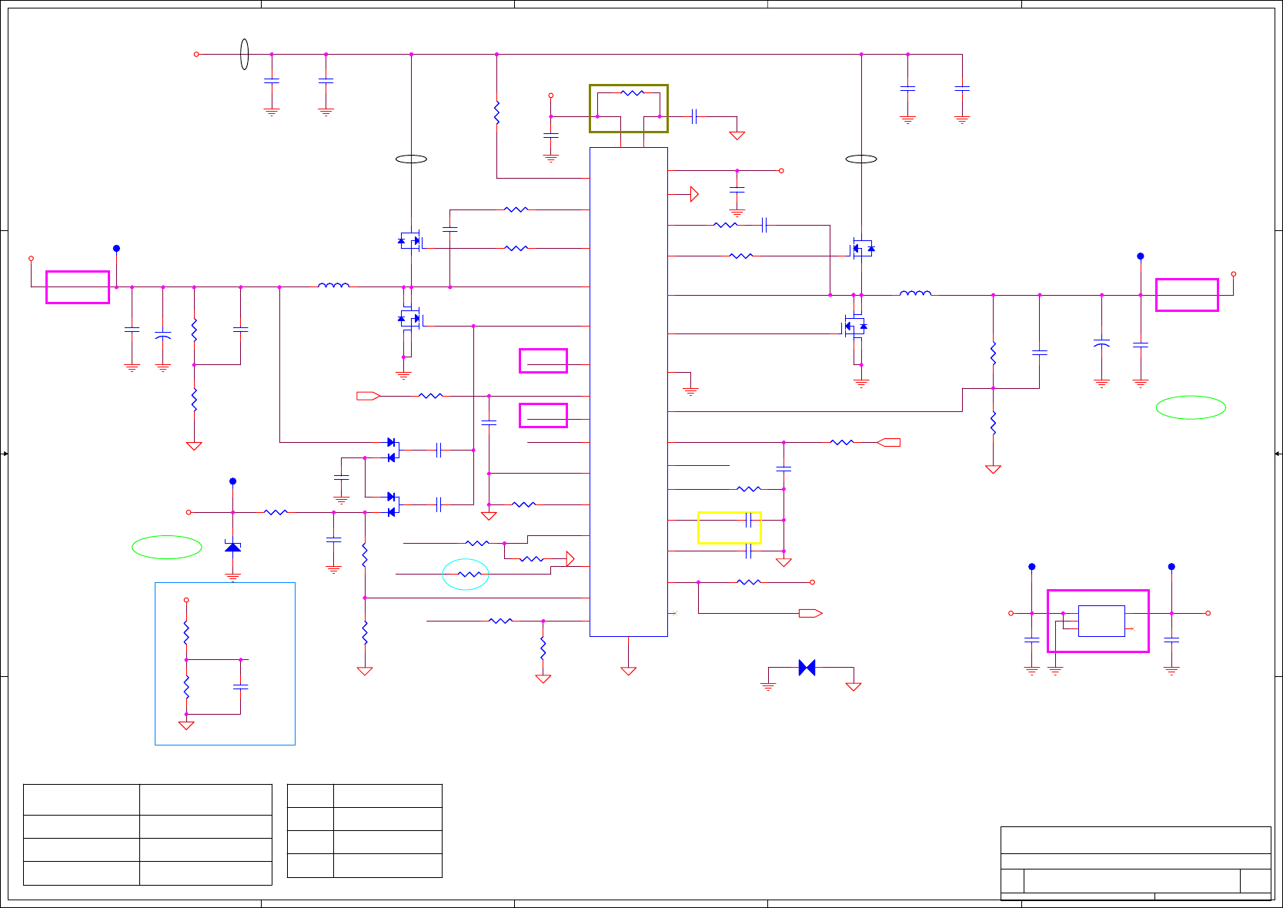The height and width of the screenshot is (908, 1283).
Task: Select the tall black ellipse on the top rail
Action: (x=244, y=54)
